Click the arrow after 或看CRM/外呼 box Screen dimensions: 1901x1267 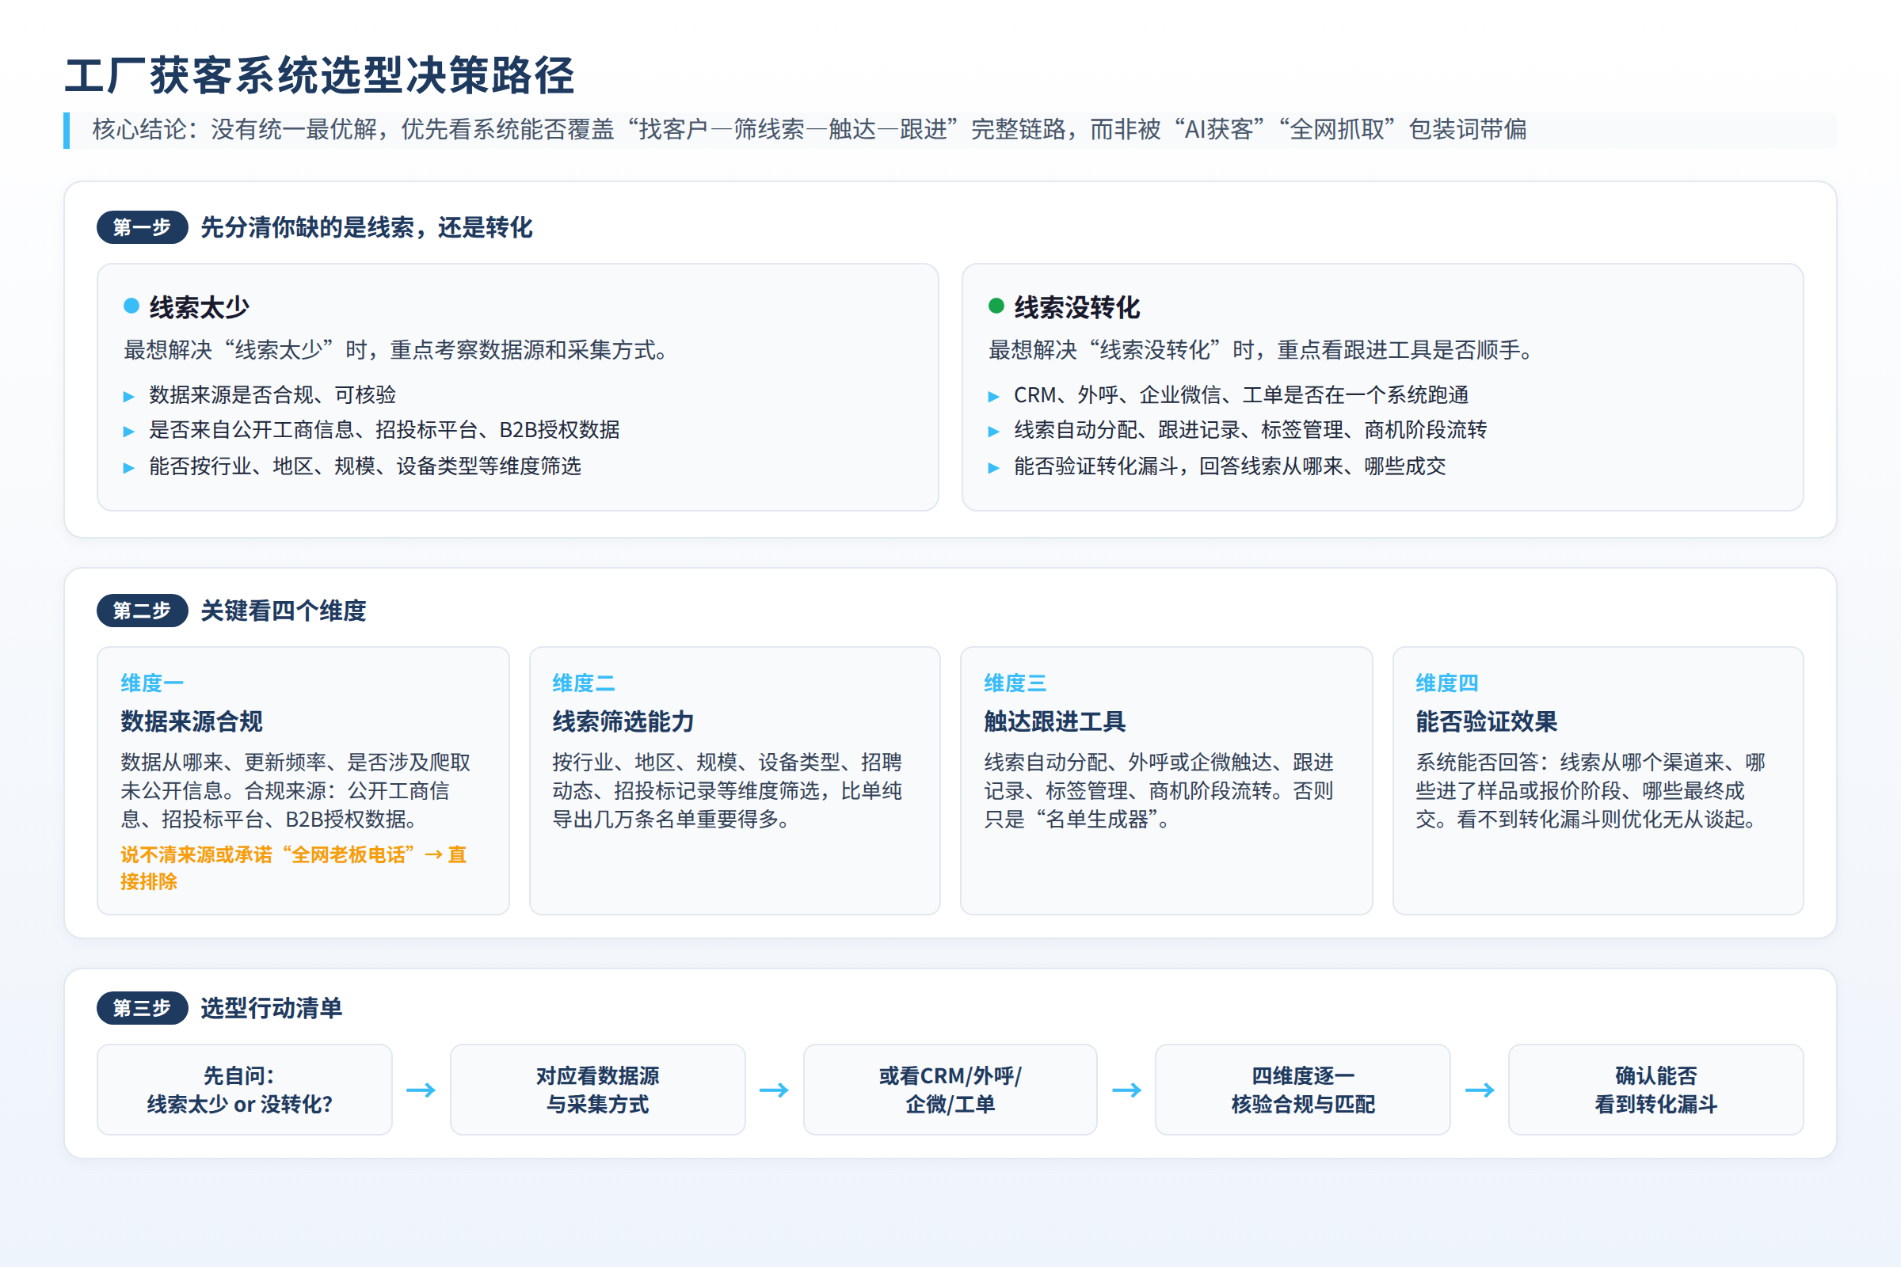pyautogui.click(x=1126, y=1090)
